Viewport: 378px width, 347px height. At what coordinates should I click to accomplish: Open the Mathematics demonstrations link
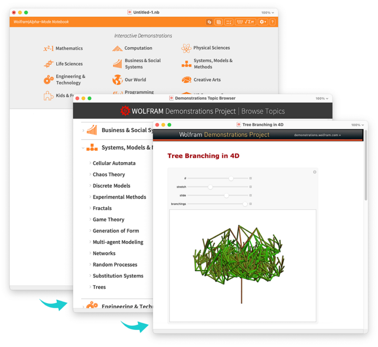click(69, 48)
